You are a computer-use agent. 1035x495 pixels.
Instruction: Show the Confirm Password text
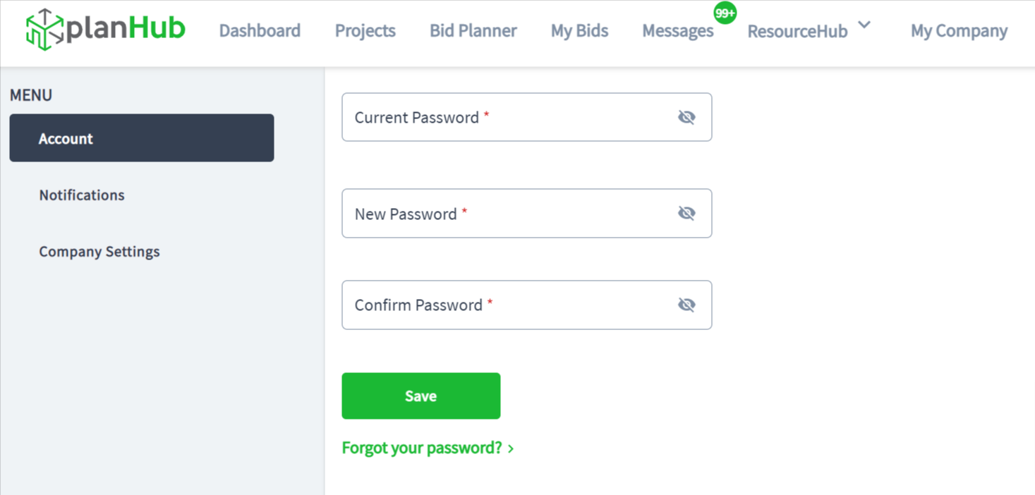pos(686,305)
